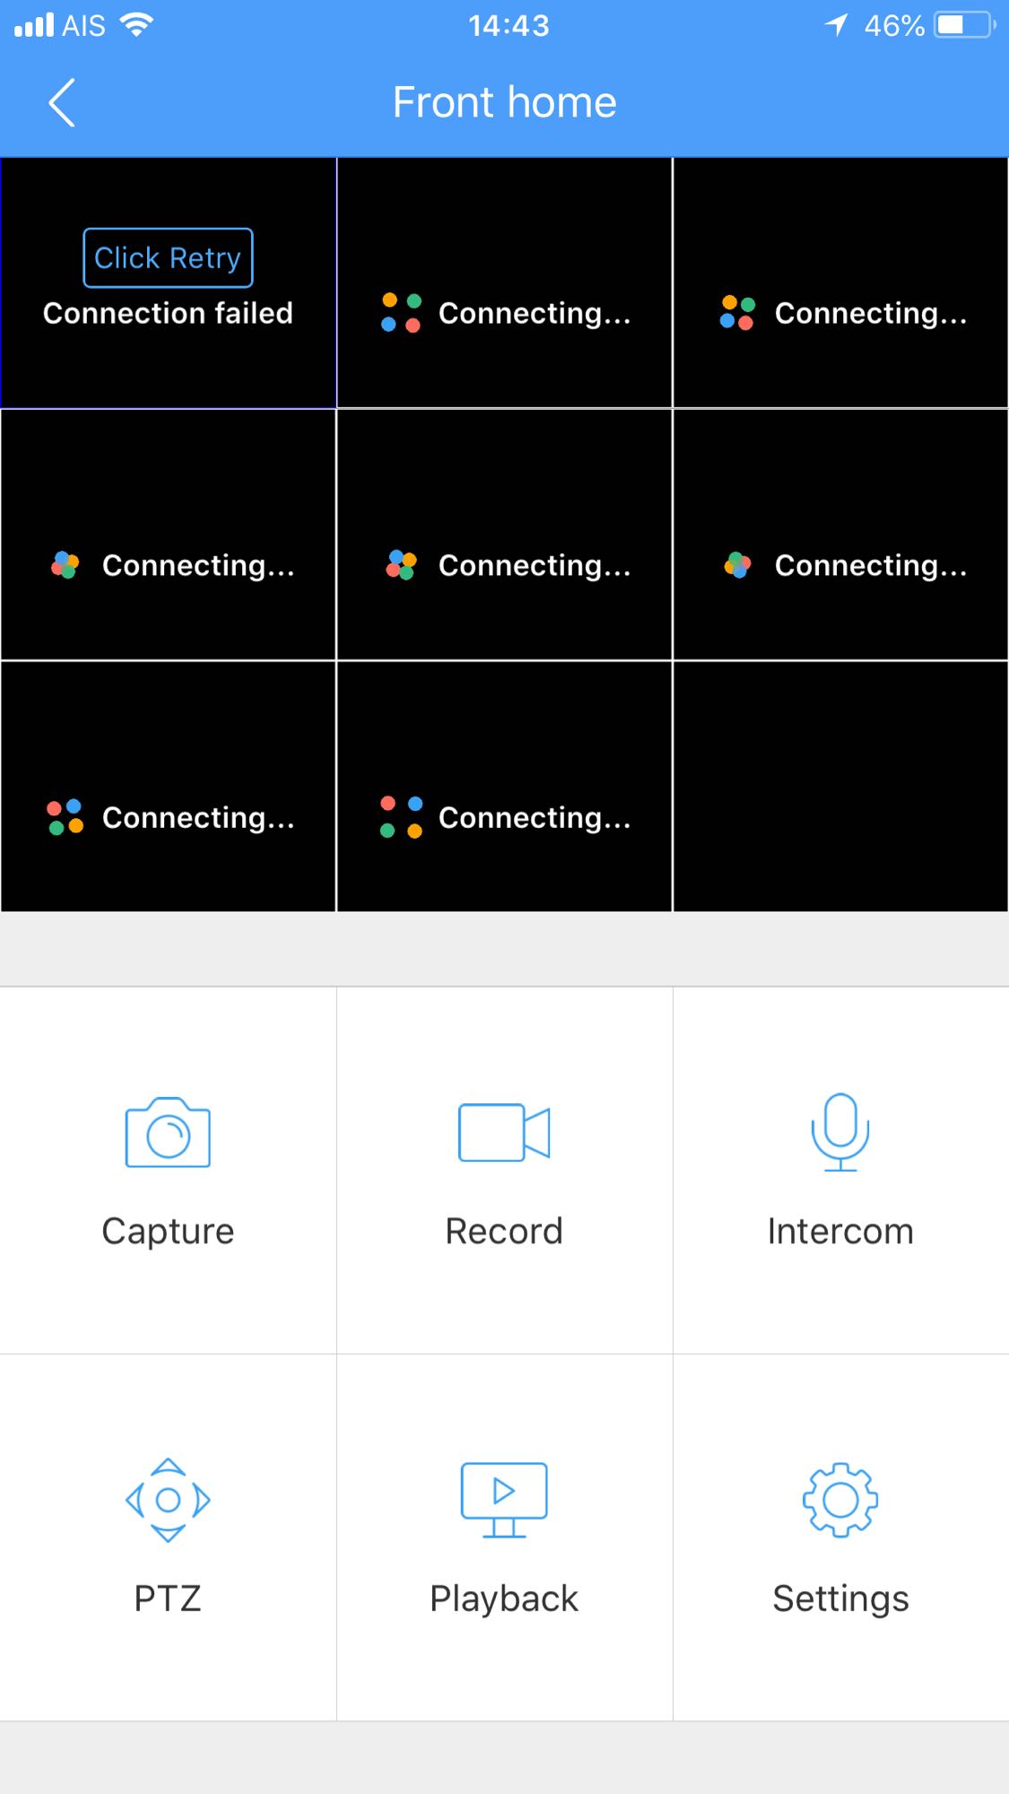Start recording with the Record camcorder icon
The image size is (1009, 1794).
point(504,1133)
